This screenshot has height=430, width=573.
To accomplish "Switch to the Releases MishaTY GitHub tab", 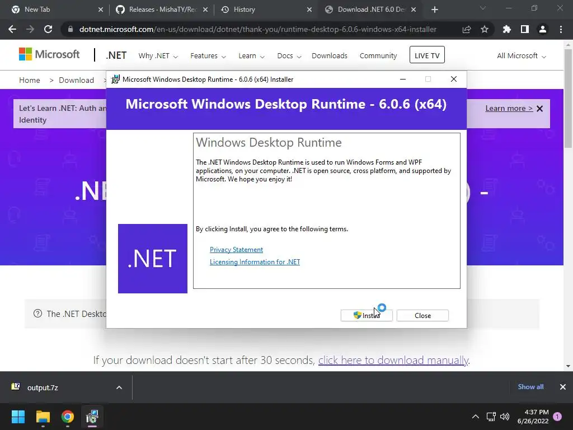I will click(162, 10).
